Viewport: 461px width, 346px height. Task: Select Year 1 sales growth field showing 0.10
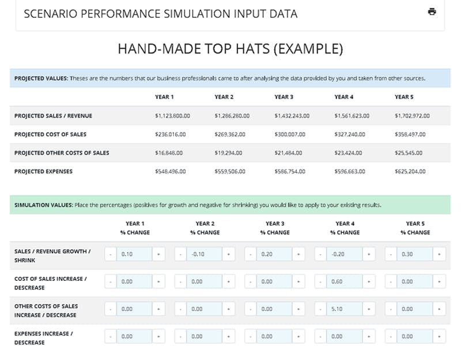(134, 254)
